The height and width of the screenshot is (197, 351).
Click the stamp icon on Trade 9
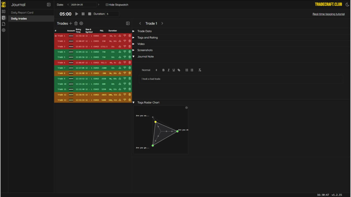pyautogui.click(x=120, y=78)
